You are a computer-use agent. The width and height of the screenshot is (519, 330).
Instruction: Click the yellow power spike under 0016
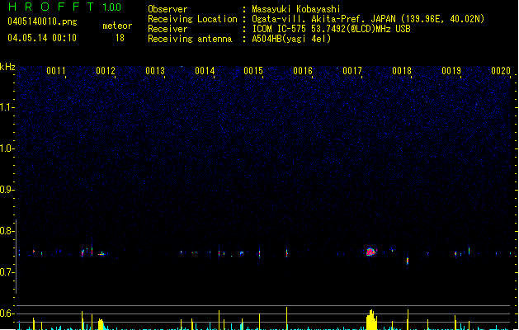tap(286, 318)
